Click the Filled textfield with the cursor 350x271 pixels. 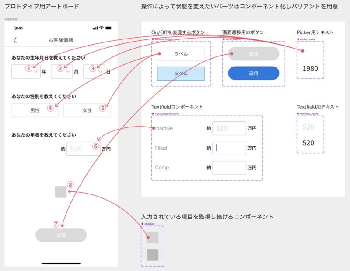pyautogui.click(x=229, y=148)
